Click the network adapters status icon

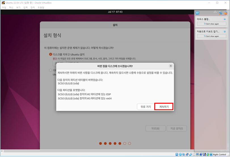187,154
